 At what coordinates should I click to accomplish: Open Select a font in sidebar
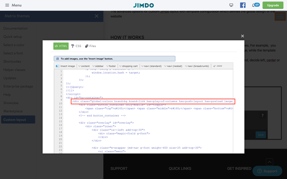click(13, 53)
